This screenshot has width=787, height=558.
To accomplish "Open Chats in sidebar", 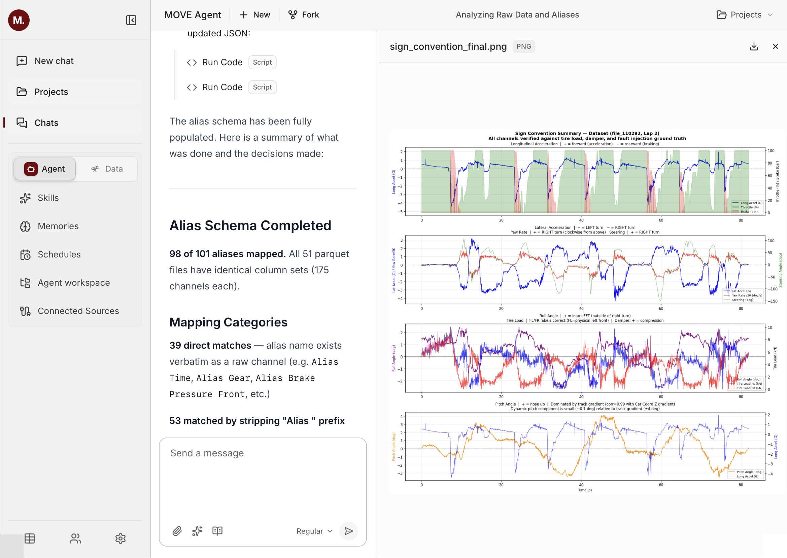I will [x=75, y=123].
